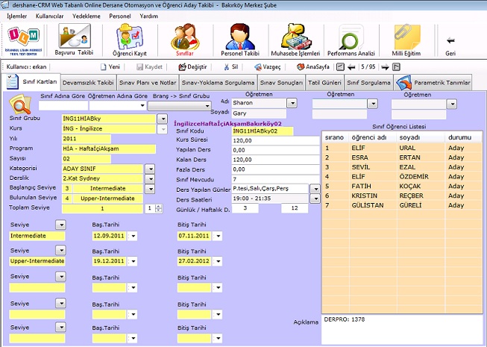
Task: Cancel changes with Vazgeç
Action: click(268, 67)
